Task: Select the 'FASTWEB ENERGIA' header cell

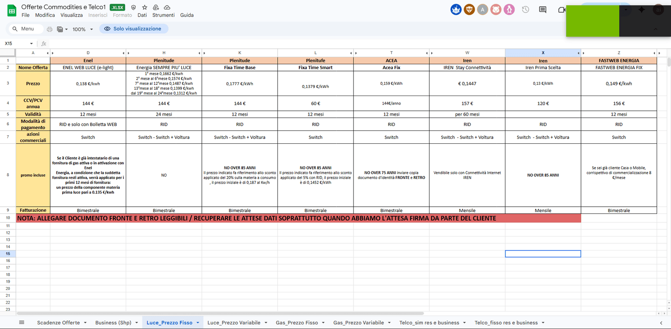Action: pyautogui.click(x=619, y=60)
